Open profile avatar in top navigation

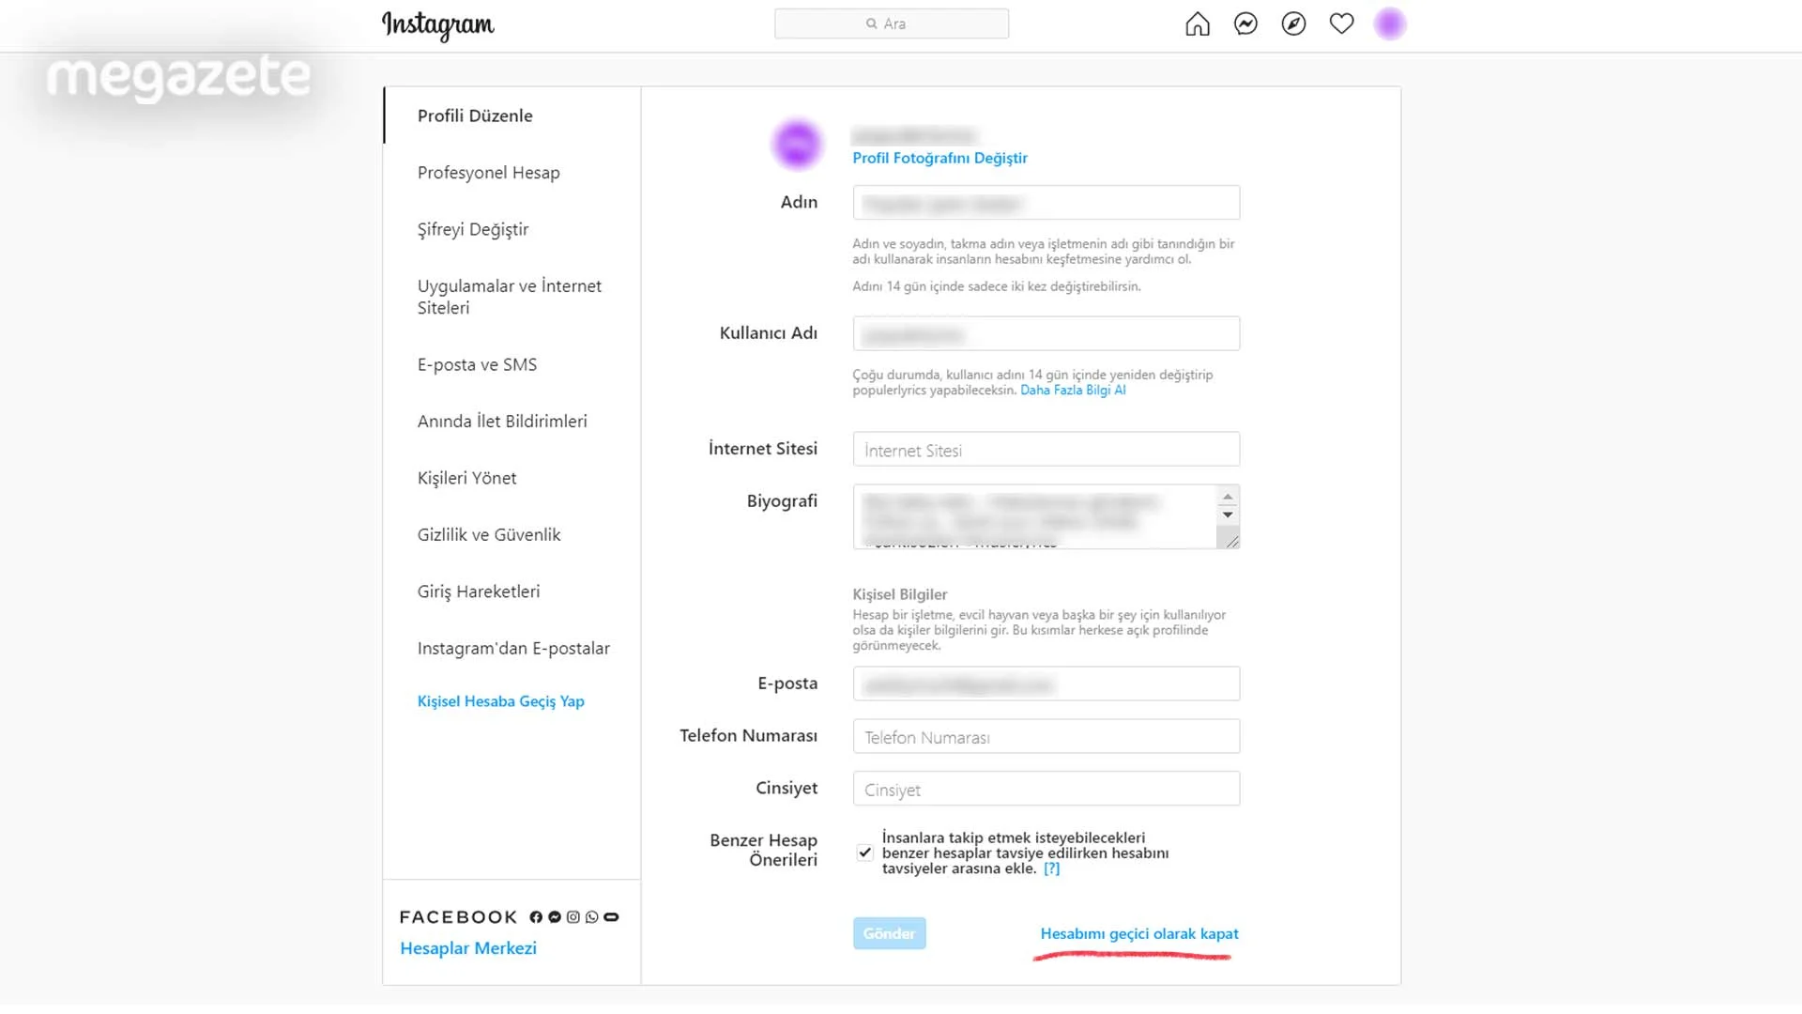click(1390, 23)
